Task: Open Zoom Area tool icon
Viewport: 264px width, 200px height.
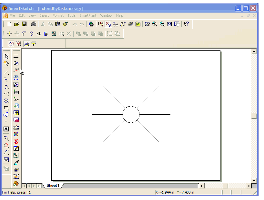Action: pos(147,24)
